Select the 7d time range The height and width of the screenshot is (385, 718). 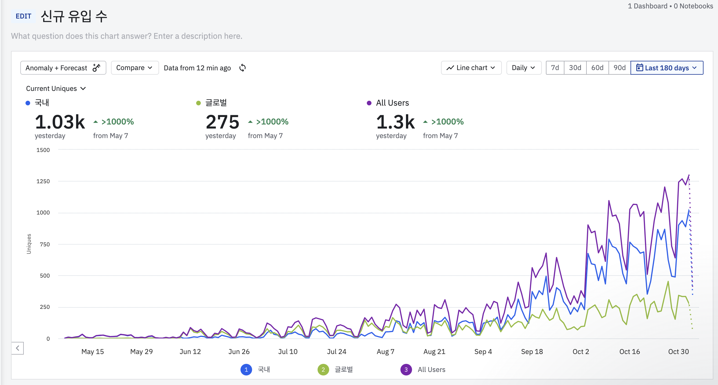click(x=555, y=68)
